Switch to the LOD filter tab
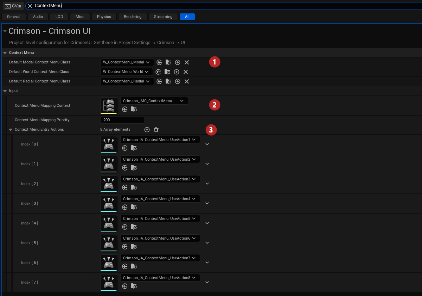Viewport: 422px width, 296px height. coord(59,17)
